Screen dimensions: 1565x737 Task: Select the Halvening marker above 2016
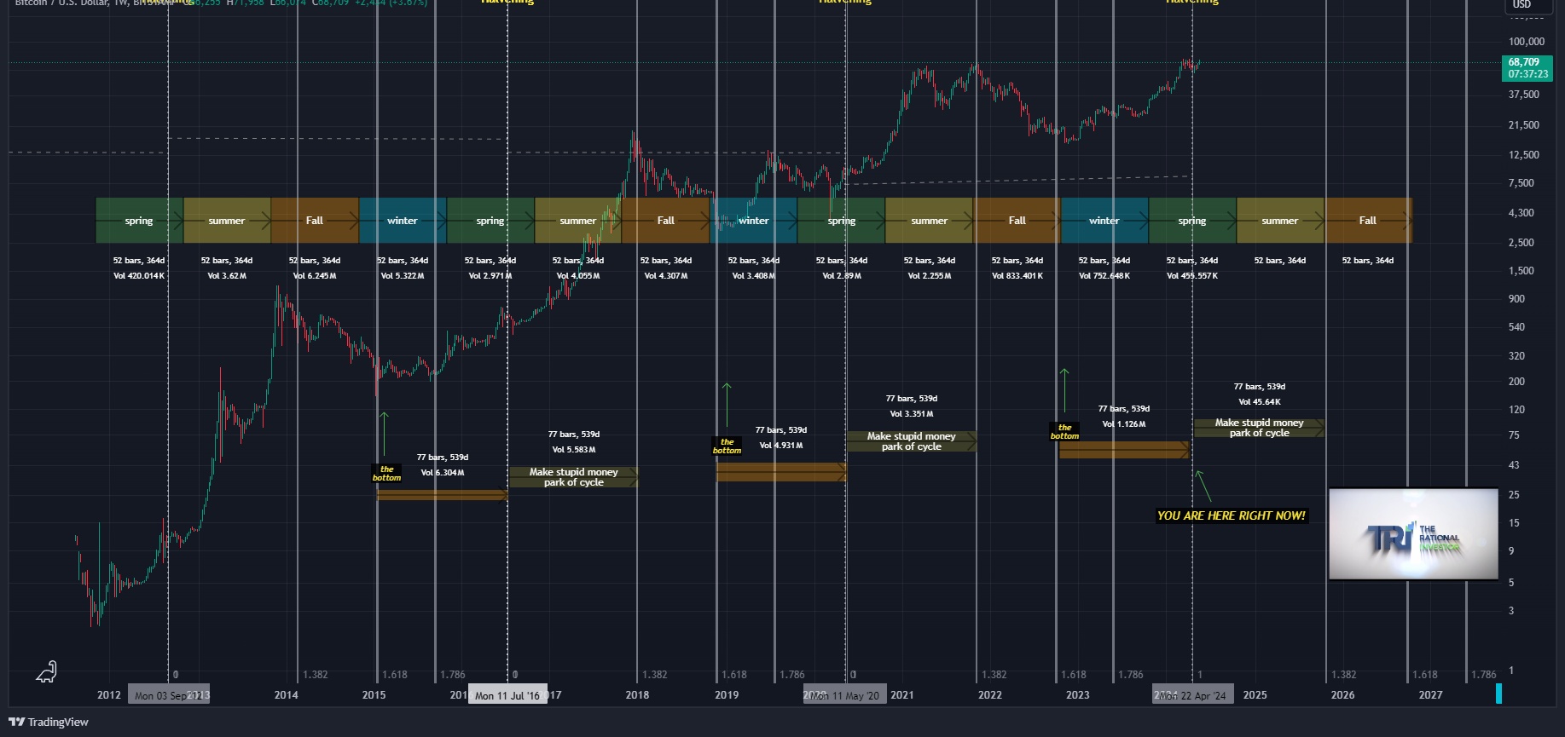pos(507,2)
